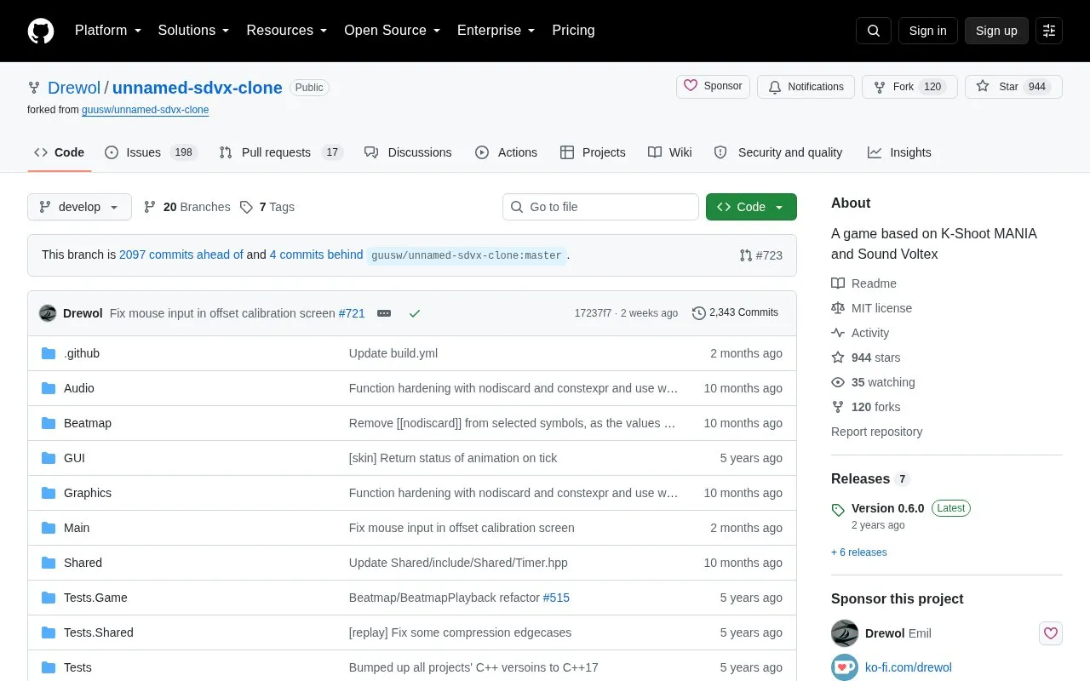The width and height of the screenshot is (1090, 681).
Task: Open the 7 Tags link
Action: pyautogui.click(x=267, y=207)
